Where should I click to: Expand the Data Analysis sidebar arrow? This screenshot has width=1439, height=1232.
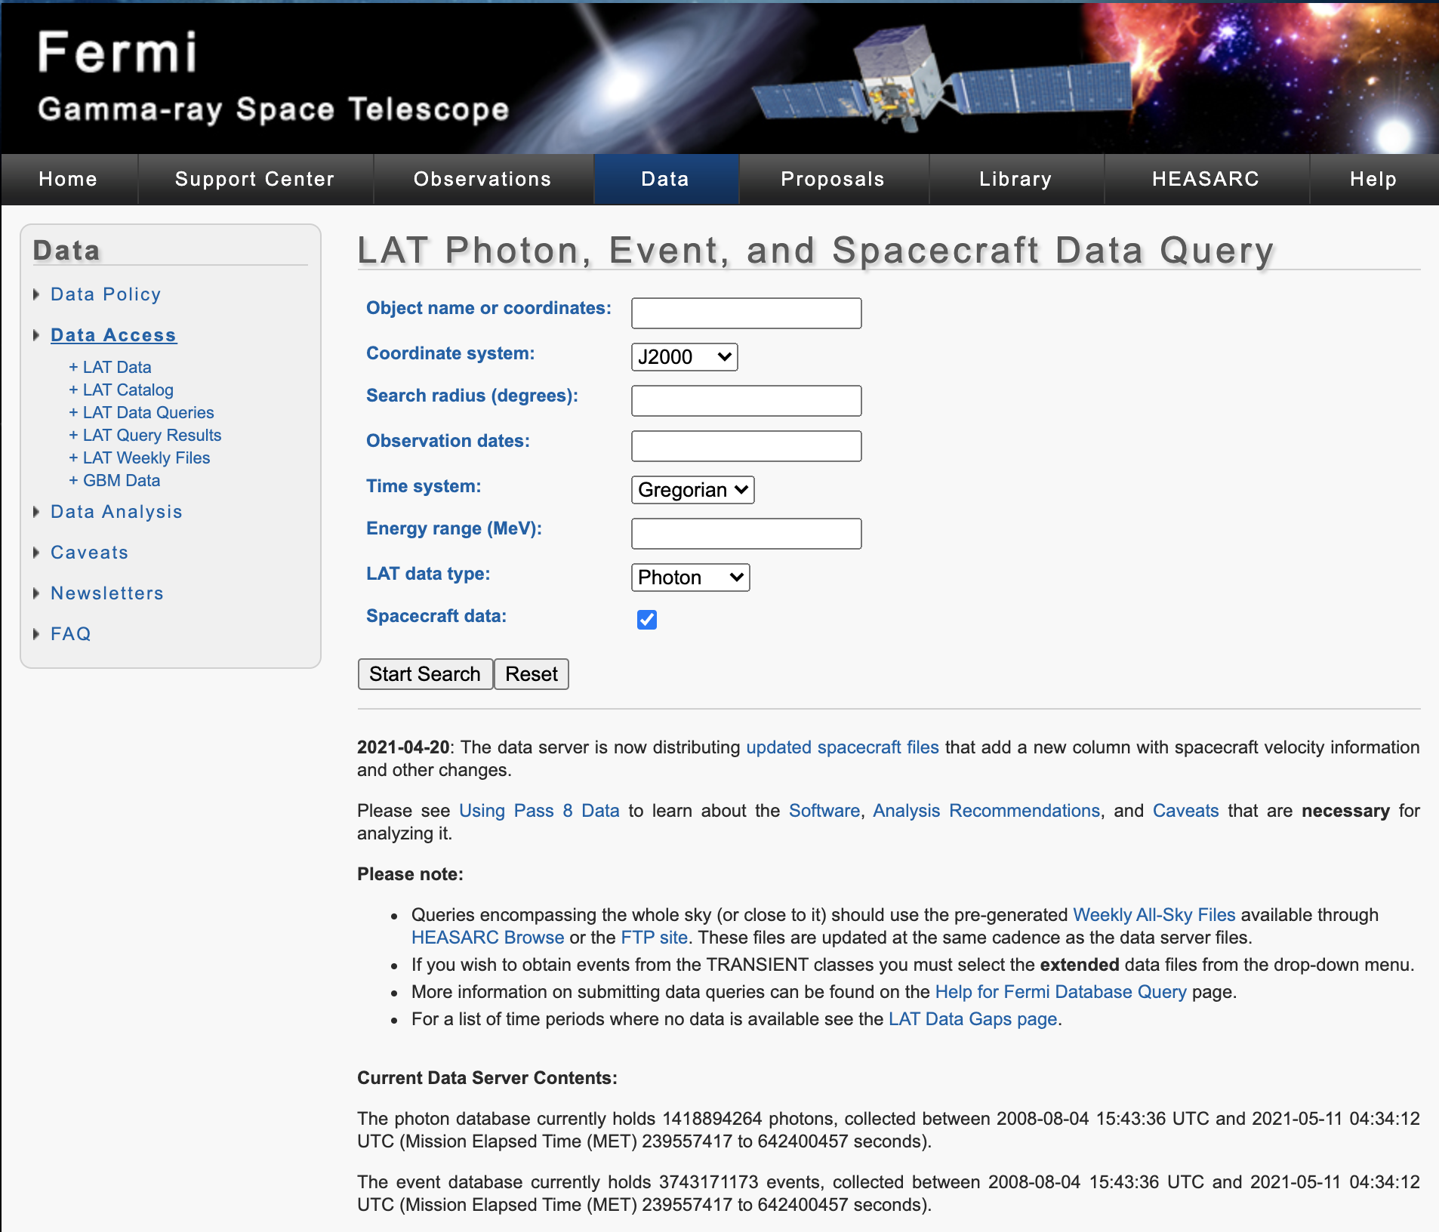35,512
